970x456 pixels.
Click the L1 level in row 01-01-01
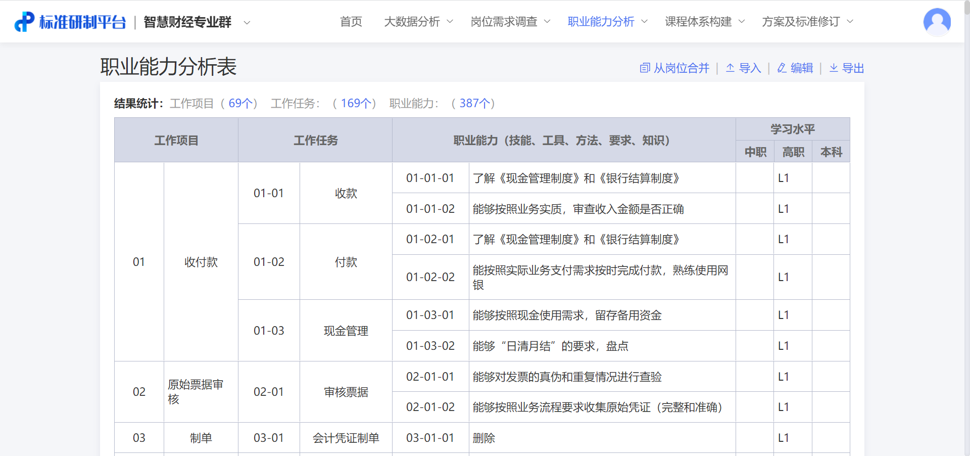pos(784,178)
